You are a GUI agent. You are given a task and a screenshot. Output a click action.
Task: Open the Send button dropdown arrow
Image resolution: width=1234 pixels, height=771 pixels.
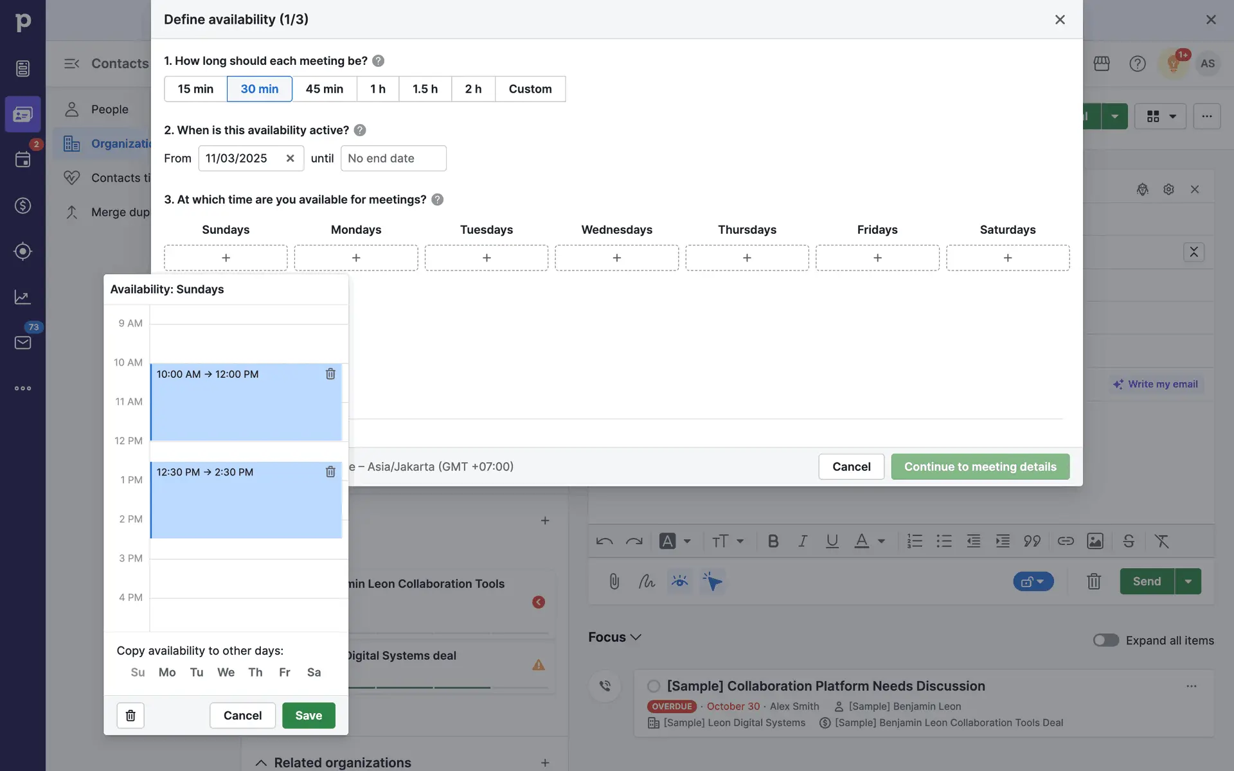[x=1188, y=581]
